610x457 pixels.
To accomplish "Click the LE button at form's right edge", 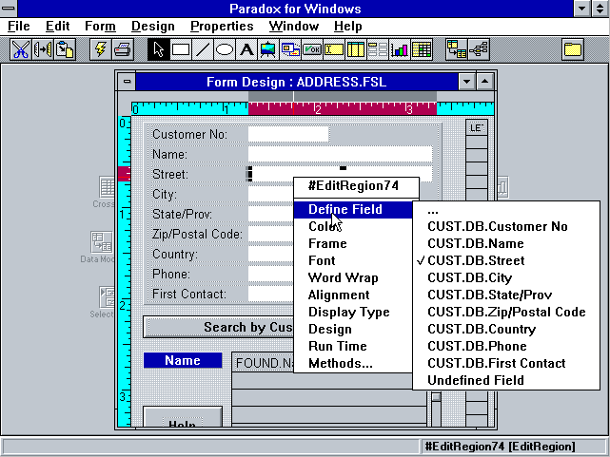I will coord(477,127).
